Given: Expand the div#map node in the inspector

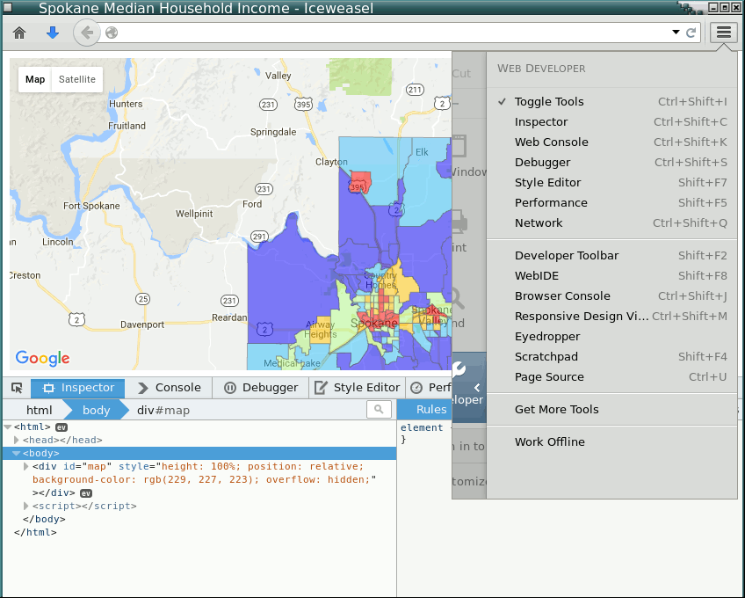Looking at the screenshot, I should pos(25,466).
